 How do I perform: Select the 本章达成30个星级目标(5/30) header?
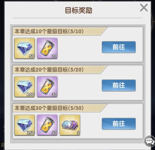click(x=49, y=108)
